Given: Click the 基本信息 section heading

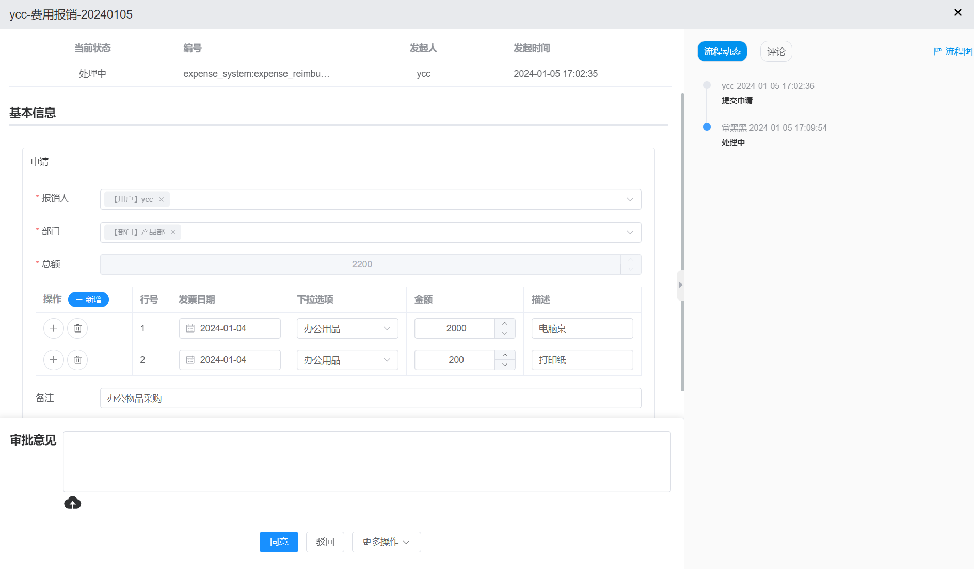Looking at the screenshot, I should tap(33, 113).
